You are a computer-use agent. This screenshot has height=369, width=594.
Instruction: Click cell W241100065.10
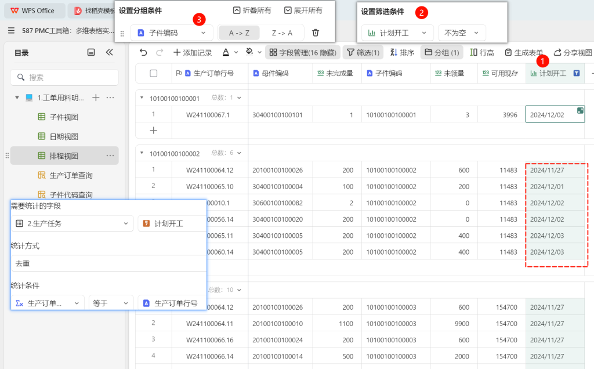(210, 186)
